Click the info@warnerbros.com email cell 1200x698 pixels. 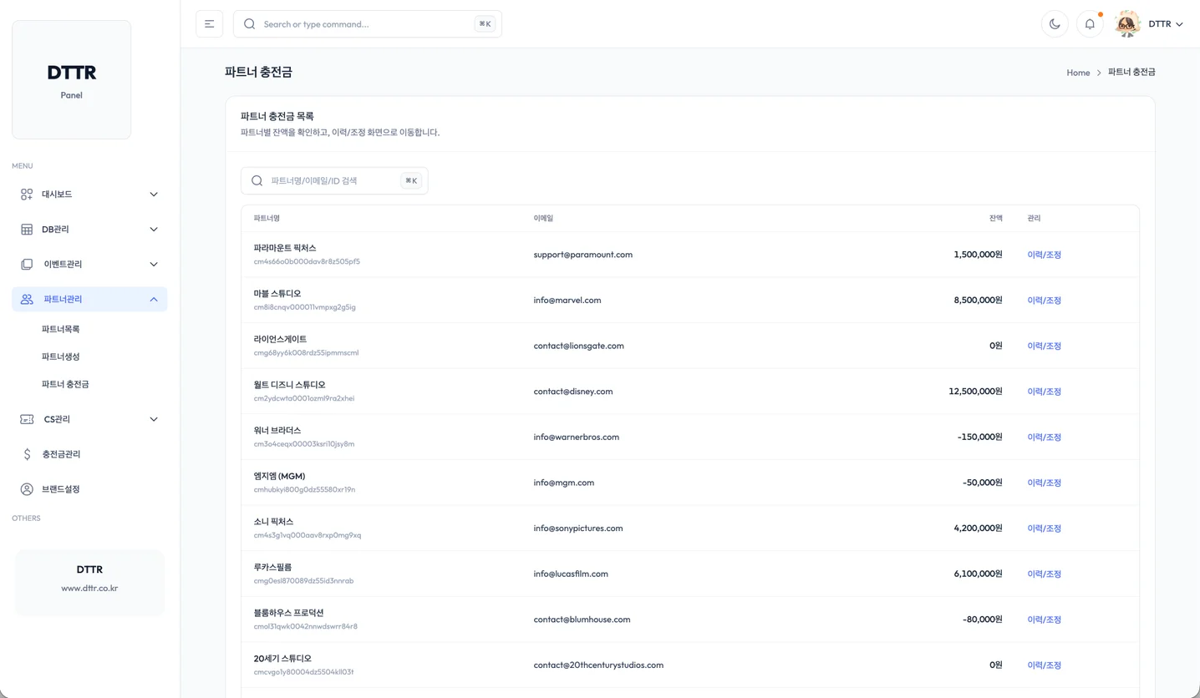click(577, 438)
